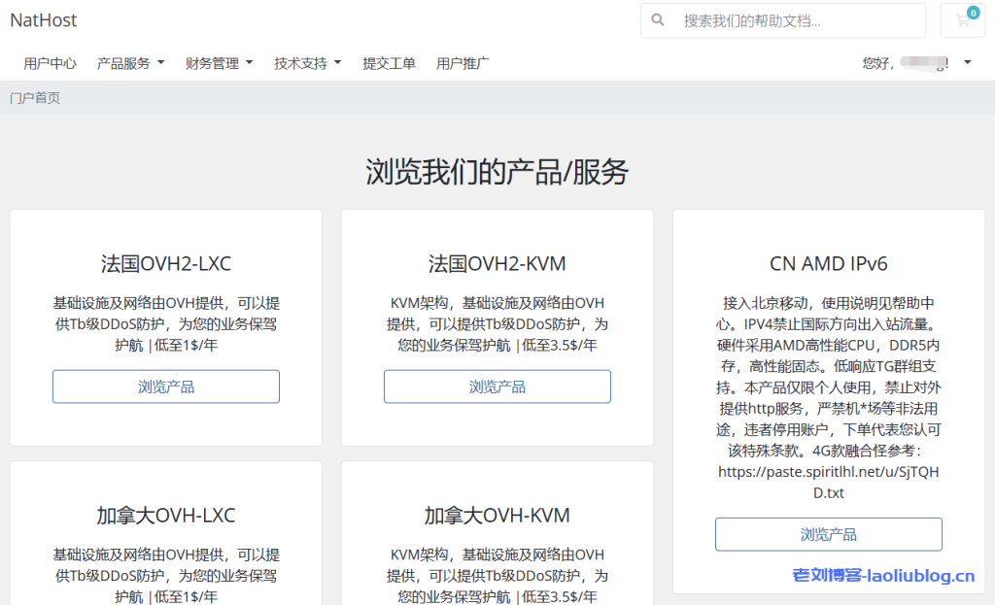The width and height of the screenshot is (995, 605).
Task: Expand the 财务管理 dropdown menu
Action: 220,61
